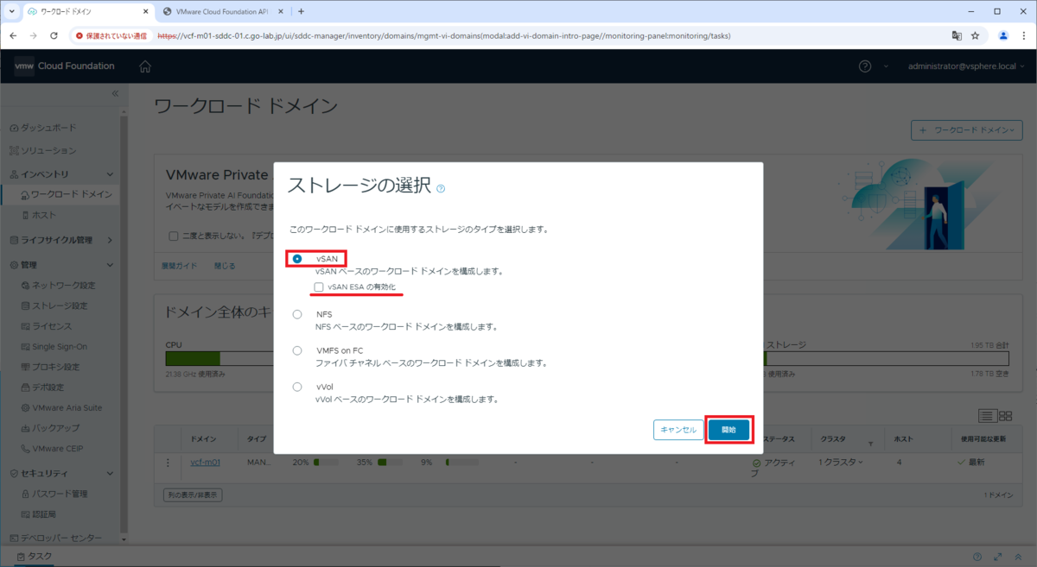Open administrator@vsphere.local user dropdown
The image size is (1037, 567).
coord(966,66)
